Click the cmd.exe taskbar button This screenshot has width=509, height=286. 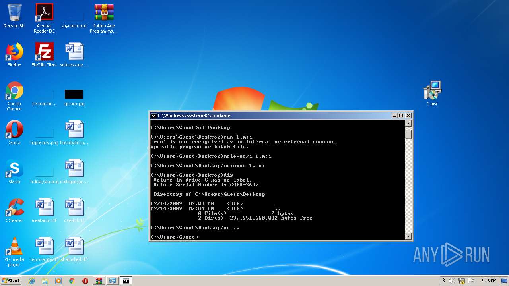coord(126,281)
